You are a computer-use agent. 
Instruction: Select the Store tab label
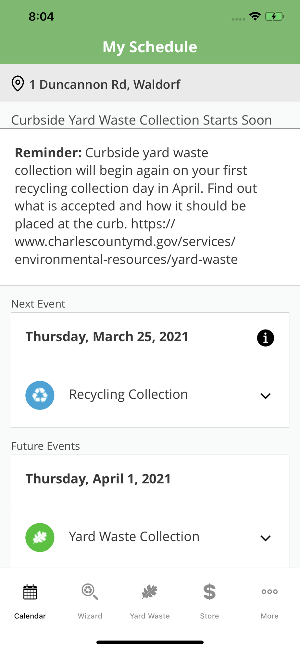(x=209, y=616)
